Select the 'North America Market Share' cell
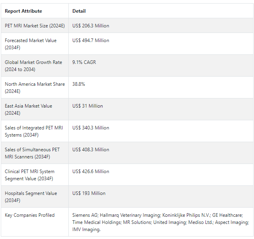254x239 pixels. [x=35, y=87]
